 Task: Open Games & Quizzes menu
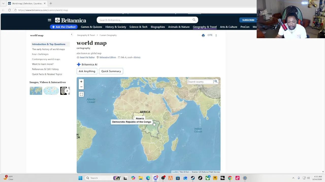91,27
